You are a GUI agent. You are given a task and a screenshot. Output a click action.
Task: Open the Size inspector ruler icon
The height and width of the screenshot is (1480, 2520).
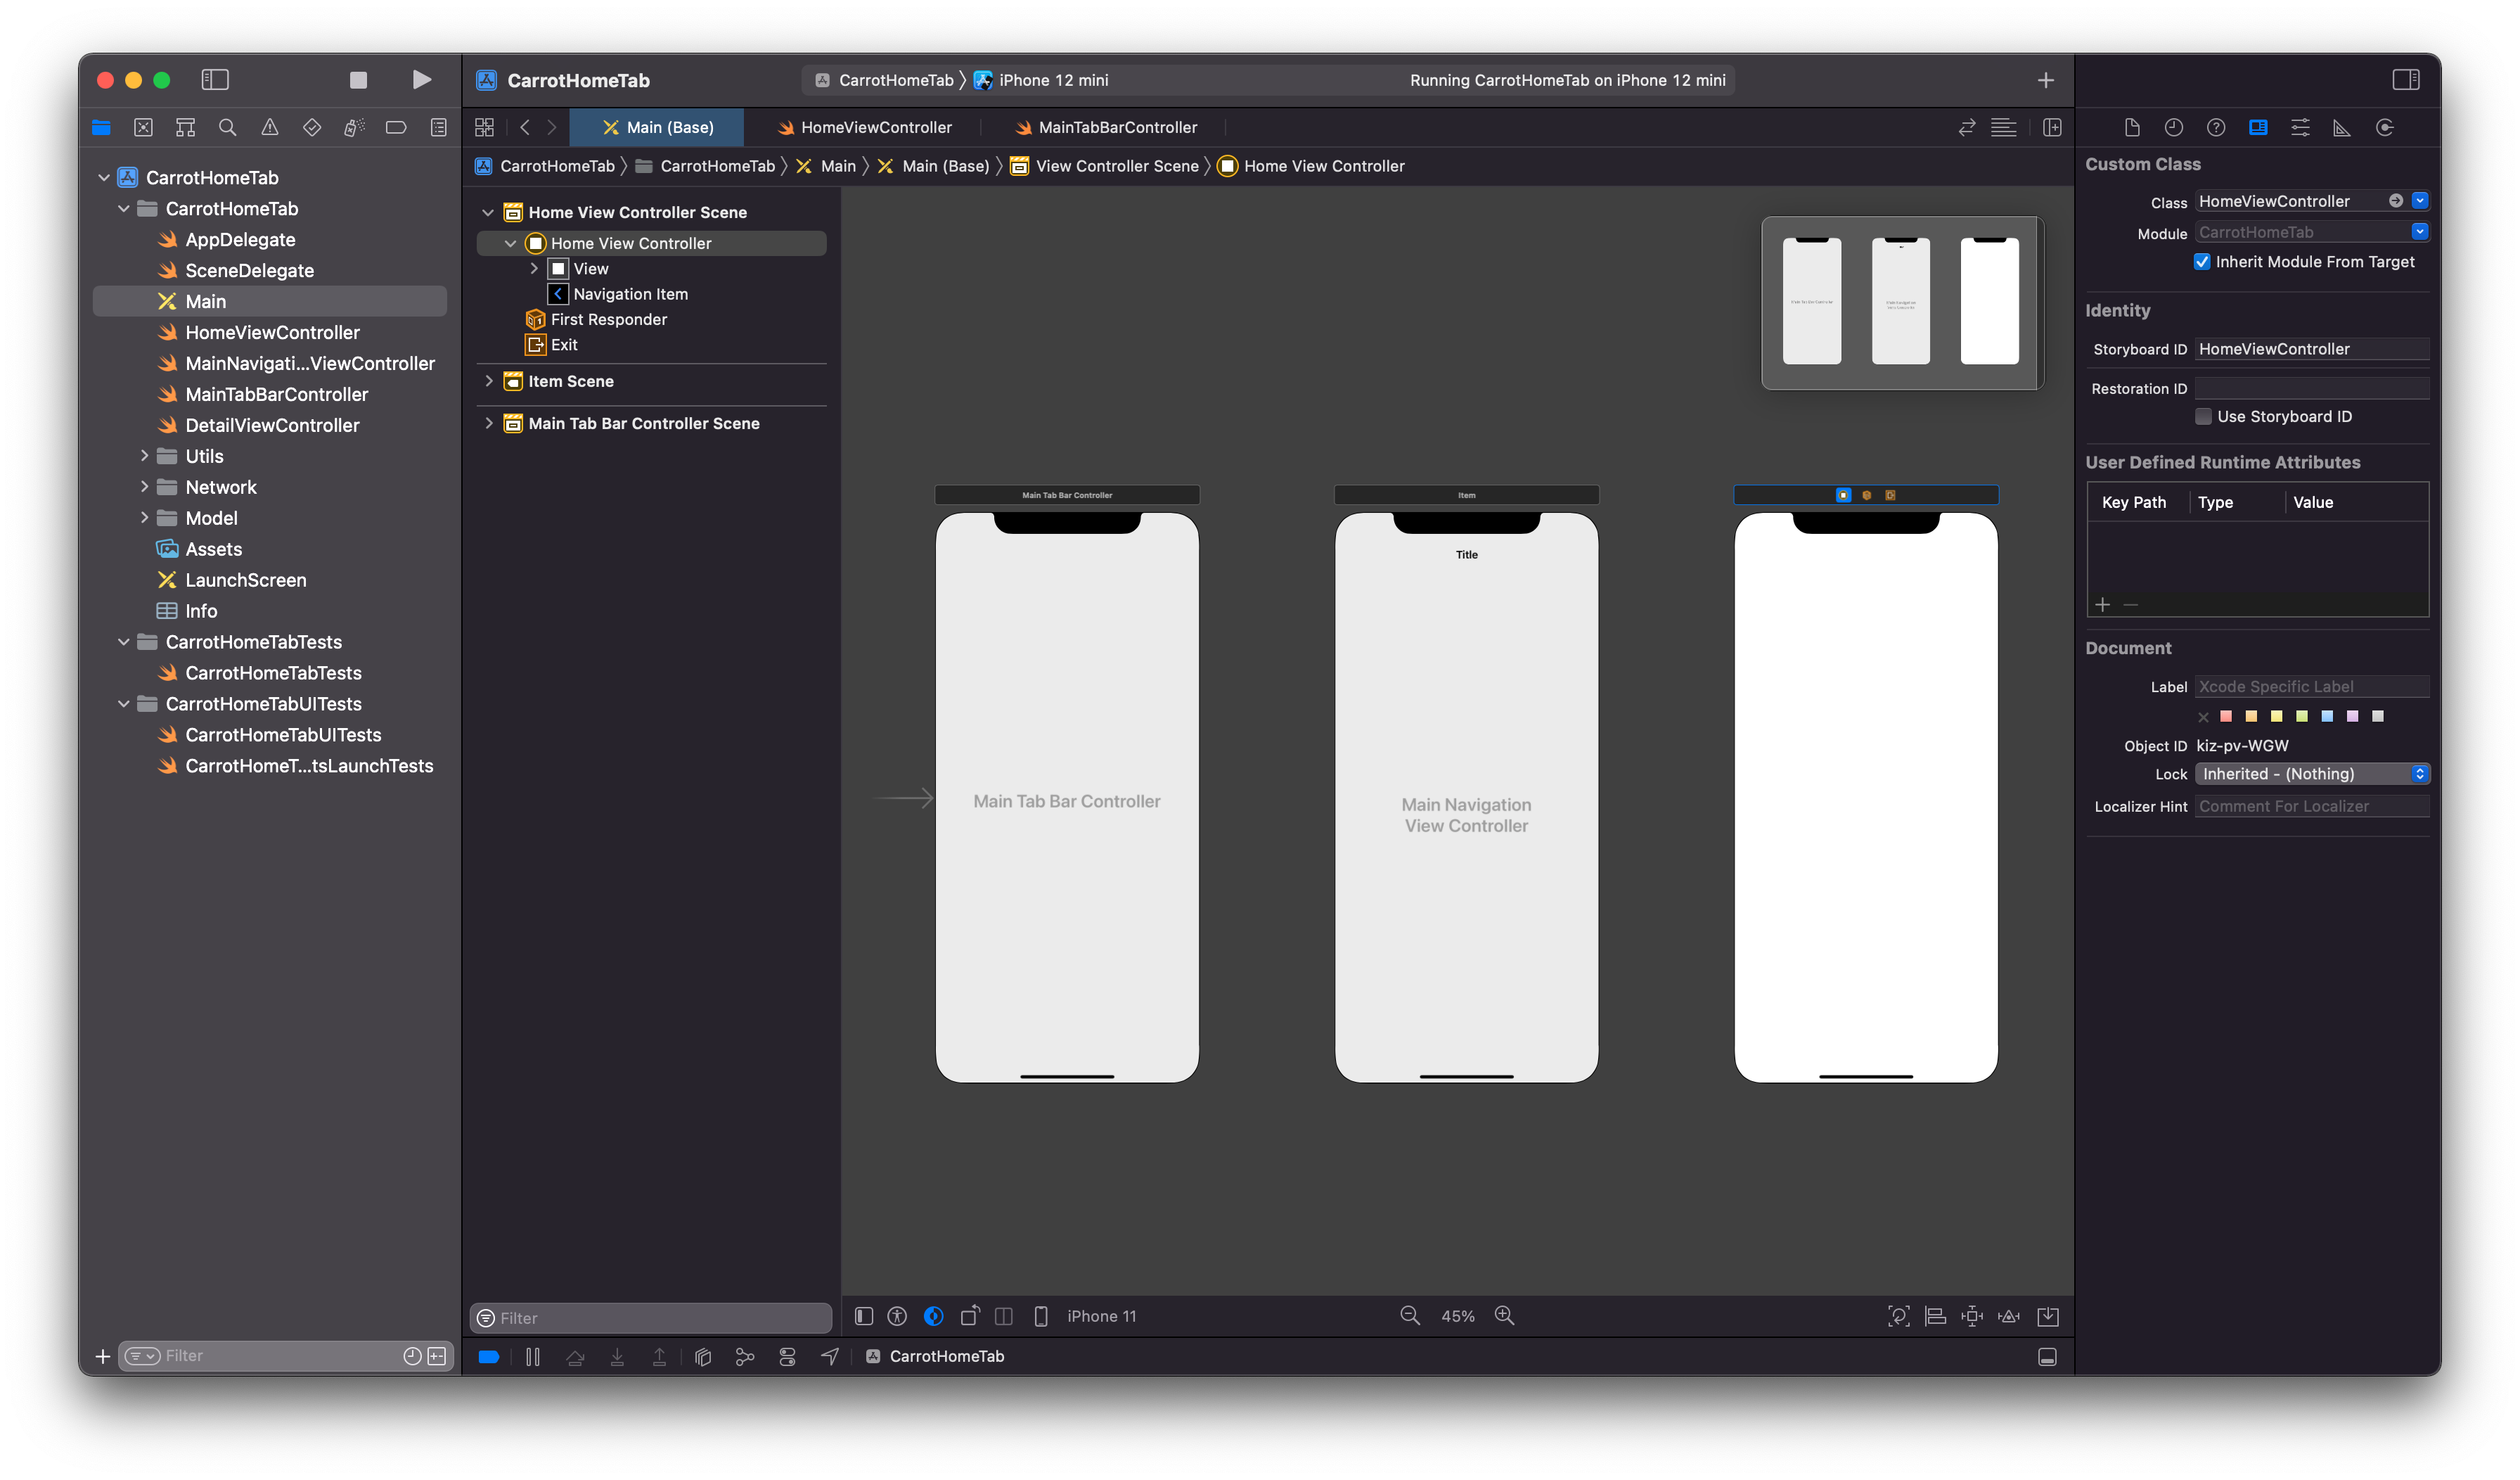pyautogui.click(x=2342, y=127)
